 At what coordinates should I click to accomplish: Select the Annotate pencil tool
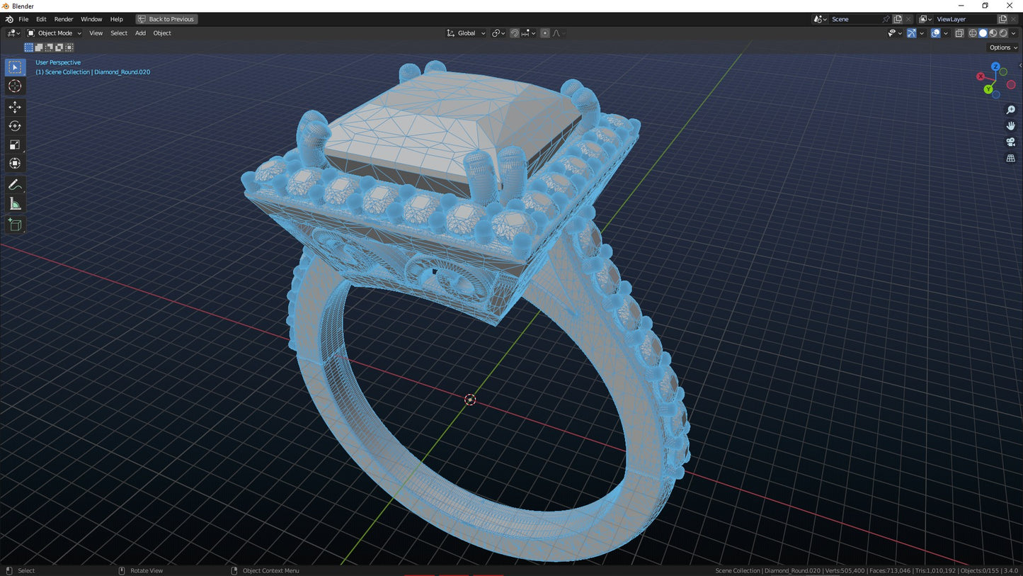(x=15, y=184)
